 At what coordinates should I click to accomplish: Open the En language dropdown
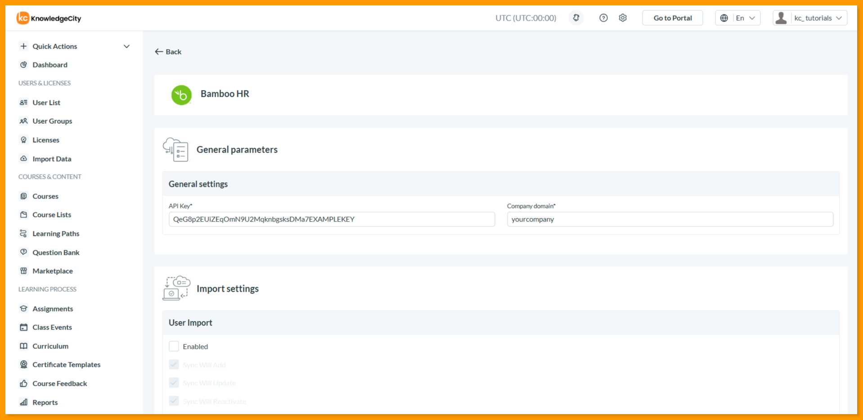[738, 18]
